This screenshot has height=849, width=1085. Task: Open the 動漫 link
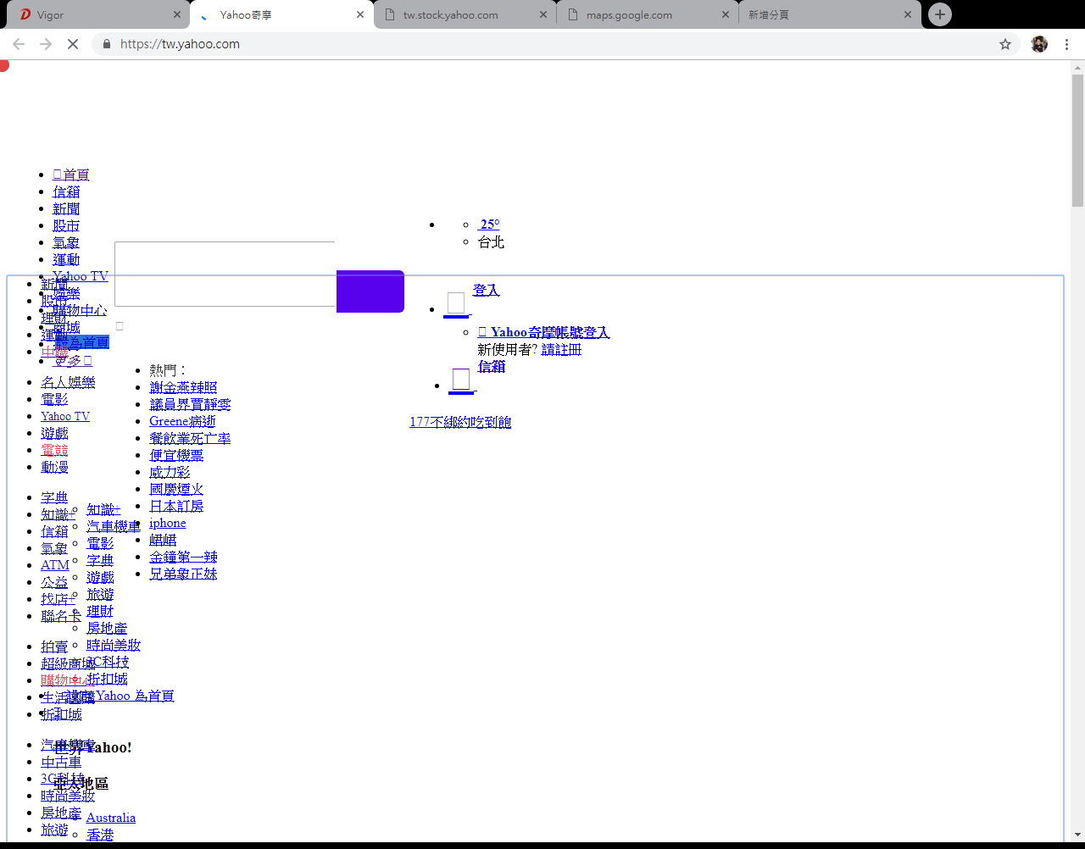click(54, 467)
